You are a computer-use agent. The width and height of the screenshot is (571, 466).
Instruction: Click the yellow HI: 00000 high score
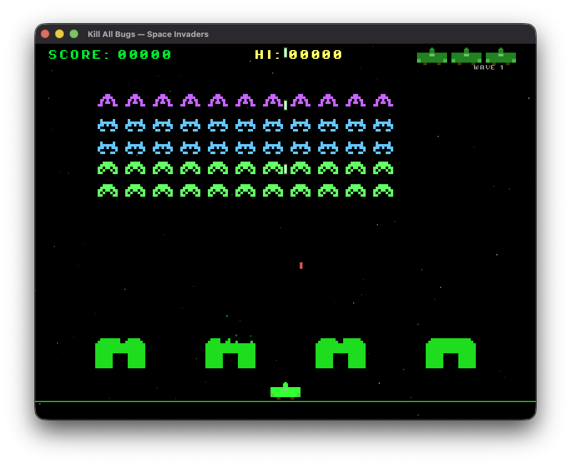pos(298,54)
